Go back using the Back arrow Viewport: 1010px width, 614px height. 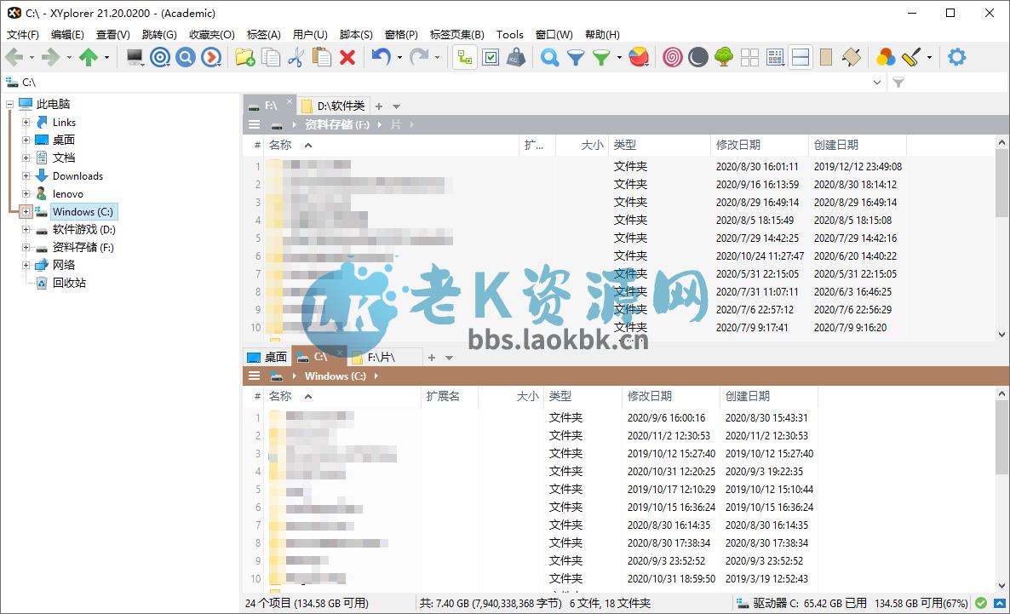pos(14,57)
